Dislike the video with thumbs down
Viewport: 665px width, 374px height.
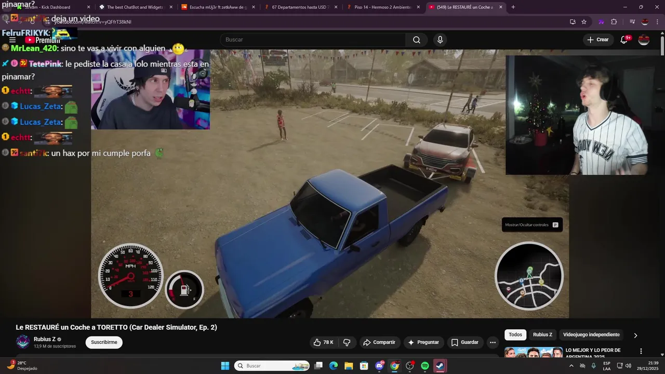pyautogui.click(x=347, y=342)
